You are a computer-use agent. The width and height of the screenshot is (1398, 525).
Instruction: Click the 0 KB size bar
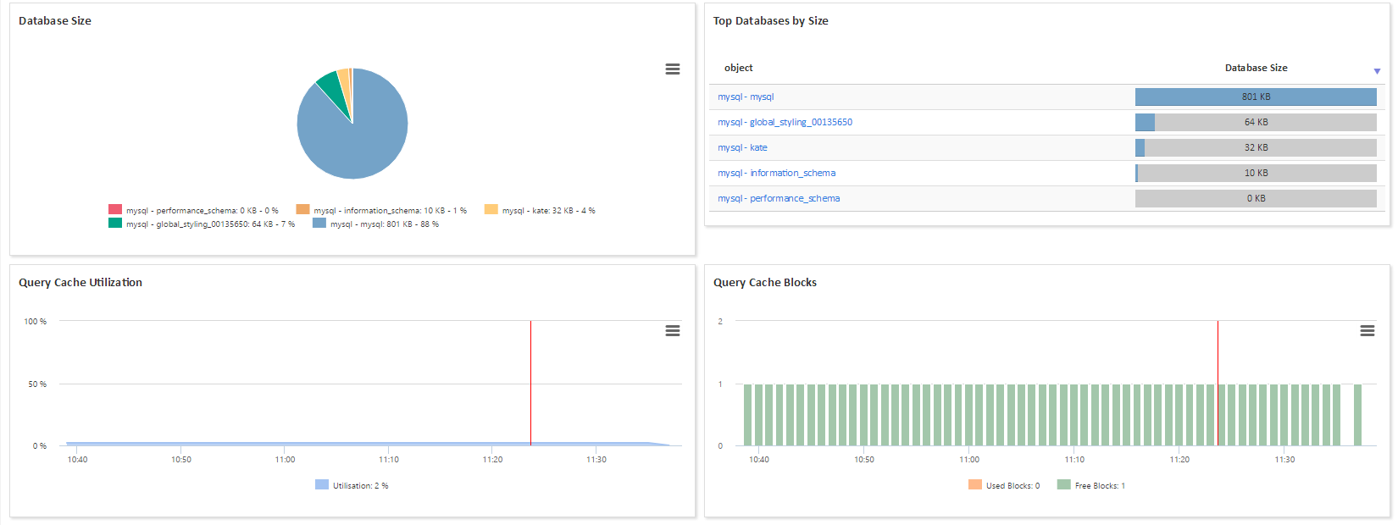1256,198
